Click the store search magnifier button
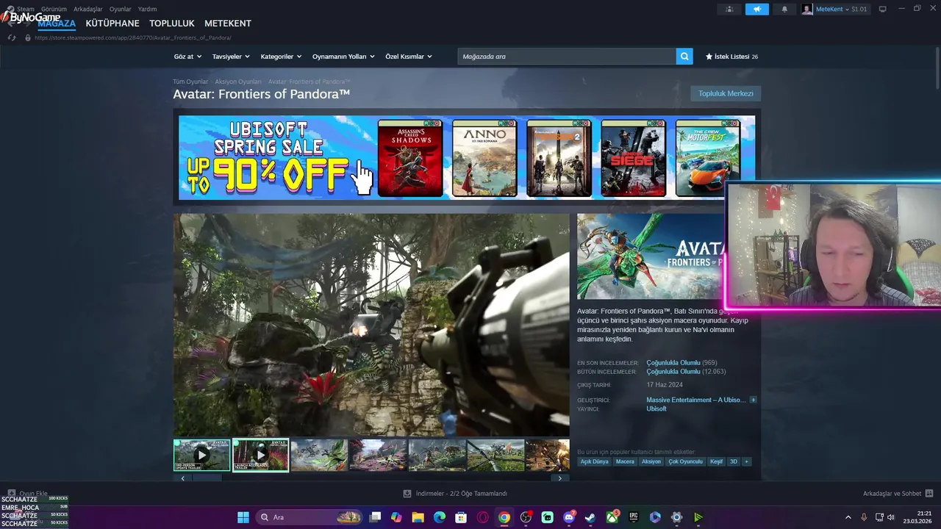The image size is (941, 529). click(x=684, y=57)
